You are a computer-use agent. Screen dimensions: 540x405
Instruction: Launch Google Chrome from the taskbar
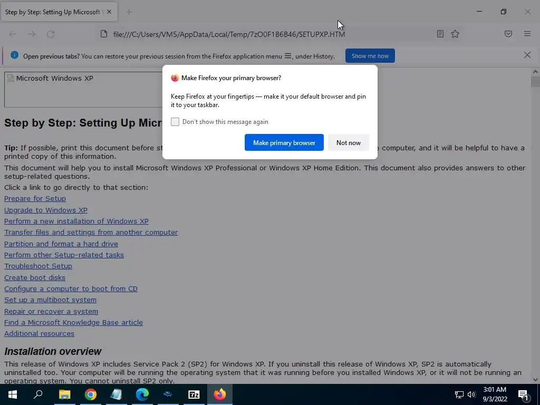click(91, 394)
